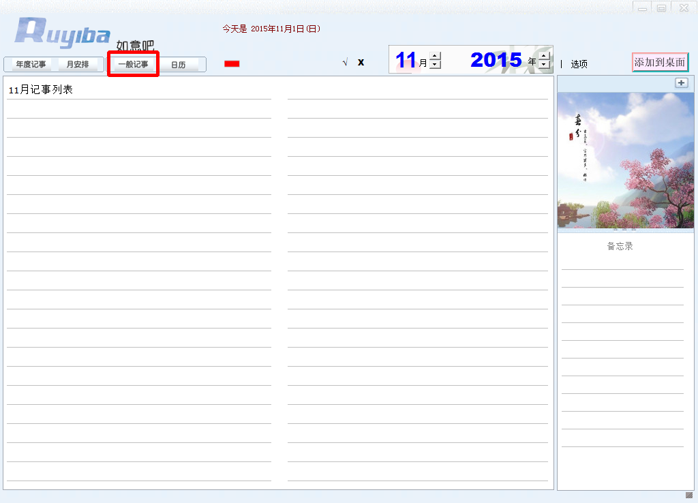Switch to the 月安排 tab
This screenshot has height=503, width=698.
[78, 64]
